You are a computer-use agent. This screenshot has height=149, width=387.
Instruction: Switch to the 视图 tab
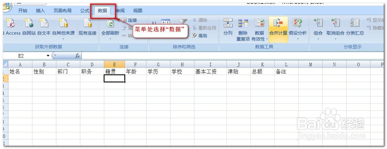(138, 10)
